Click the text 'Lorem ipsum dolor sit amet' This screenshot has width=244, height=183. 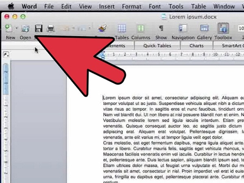click(133, 98)
